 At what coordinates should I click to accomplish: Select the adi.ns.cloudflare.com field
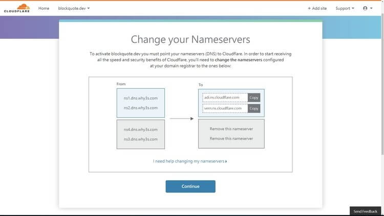point(225,98)
